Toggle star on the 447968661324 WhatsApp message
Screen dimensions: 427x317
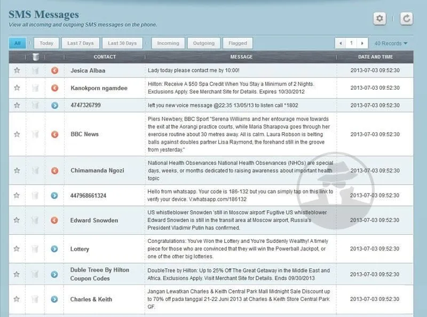pyautogui.click(x=17, y=195)
